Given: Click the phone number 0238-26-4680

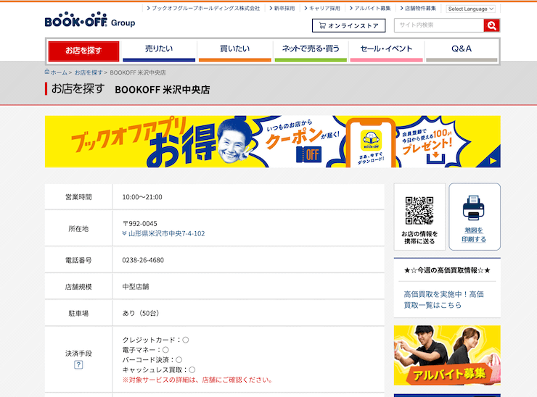Looking at the screenshot, I should pyautogui.click(x=143, y=260).
